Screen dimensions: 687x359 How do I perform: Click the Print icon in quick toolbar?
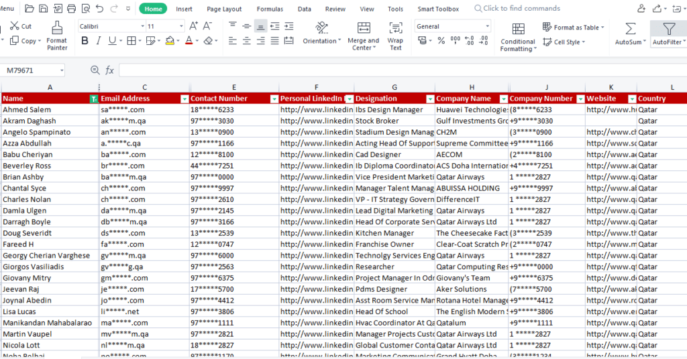71,8
